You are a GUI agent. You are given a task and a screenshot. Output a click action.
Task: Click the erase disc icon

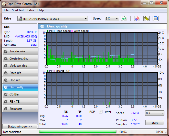[137, 18]
